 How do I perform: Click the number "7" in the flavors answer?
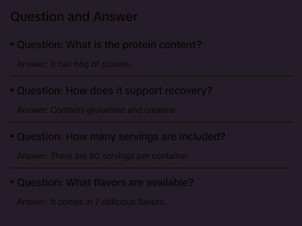pos(97,202)
